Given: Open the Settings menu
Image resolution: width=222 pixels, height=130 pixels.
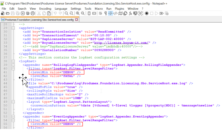Looking at the screenshot, I should pyautogui.click(x=76, y=9).
